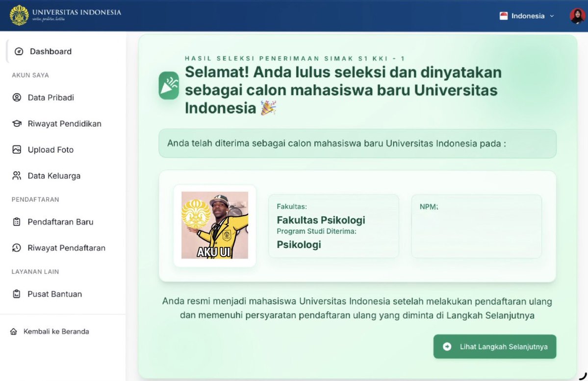Click the home icon beside Kembali ke Beranda
Viewport: 588px width, 381px height.
click(x=14, y=332)
